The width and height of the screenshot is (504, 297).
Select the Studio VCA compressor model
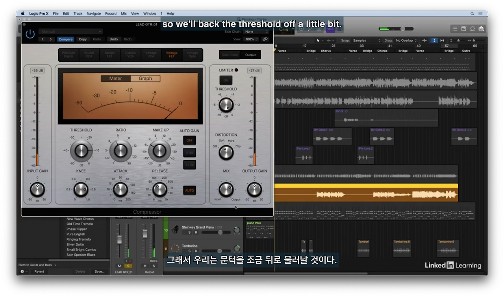[89, 55]
